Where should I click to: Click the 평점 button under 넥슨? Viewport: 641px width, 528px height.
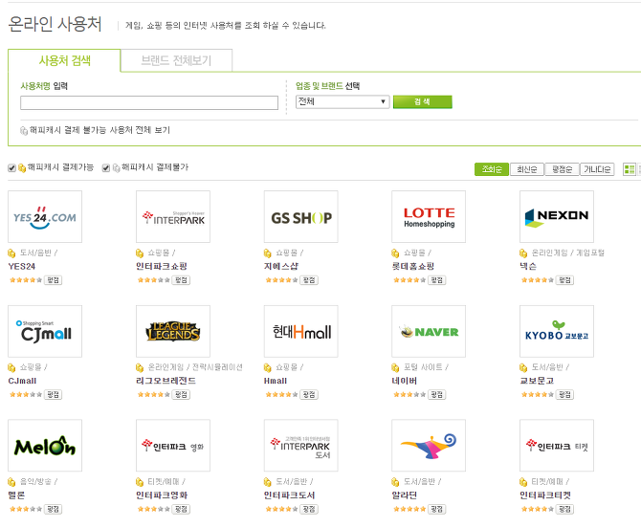(x=565, y=280)
